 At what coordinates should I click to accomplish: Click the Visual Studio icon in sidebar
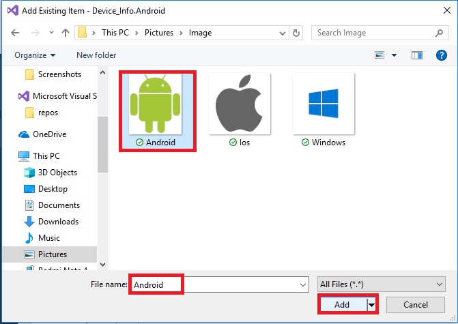pyautogui.click(x=24, y=96)
